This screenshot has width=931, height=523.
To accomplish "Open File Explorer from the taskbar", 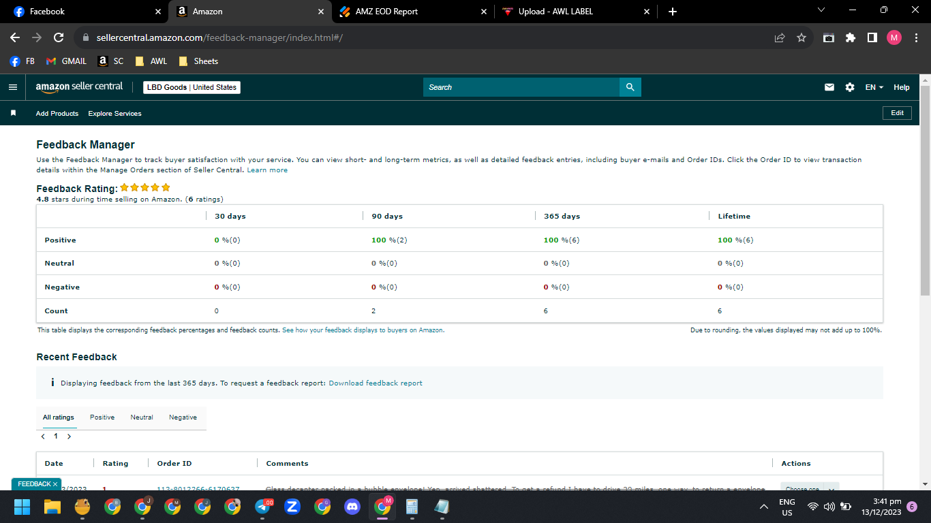I will pos(52,507).
